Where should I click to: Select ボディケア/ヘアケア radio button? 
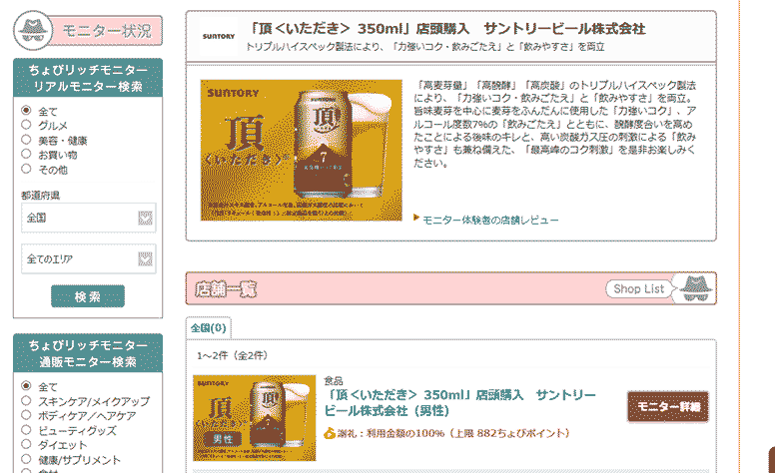(x=26, y=415)
